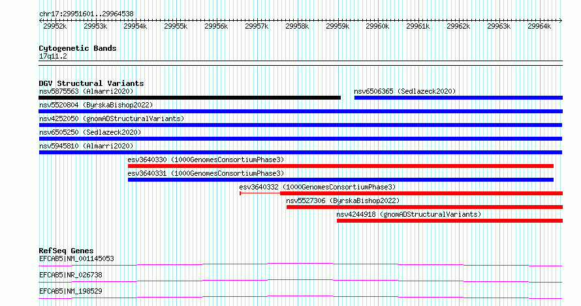Image resolution: width=581 pixels, height=306 pixels.
Task: Click the magenta EFCAB5|NM_198529 transcript line
Action: [x=300, y=297]
